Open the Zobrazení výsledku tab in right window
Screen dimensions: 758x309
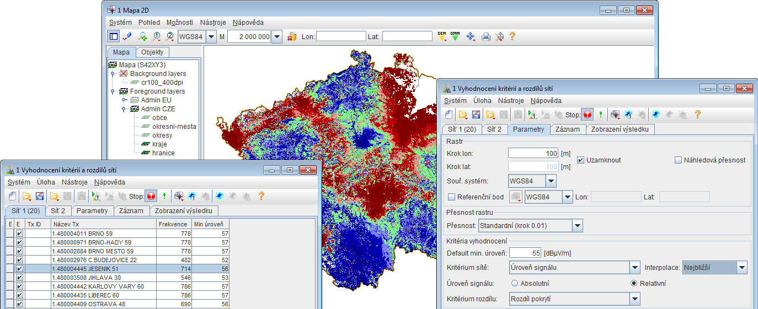(x=621, y=129)
